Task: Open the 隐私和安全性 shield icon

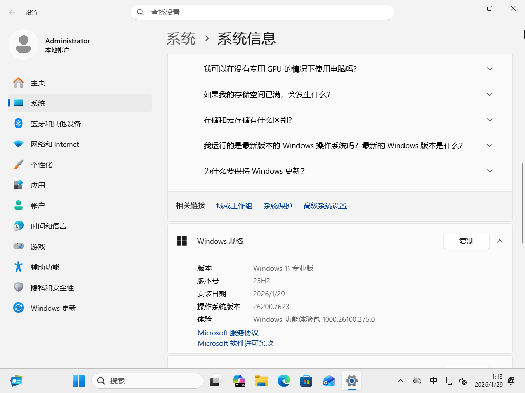Action: 18,287
